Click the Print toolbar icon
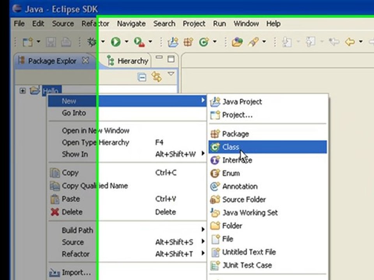Screen dimensions: 374x280 coord(66,42)
